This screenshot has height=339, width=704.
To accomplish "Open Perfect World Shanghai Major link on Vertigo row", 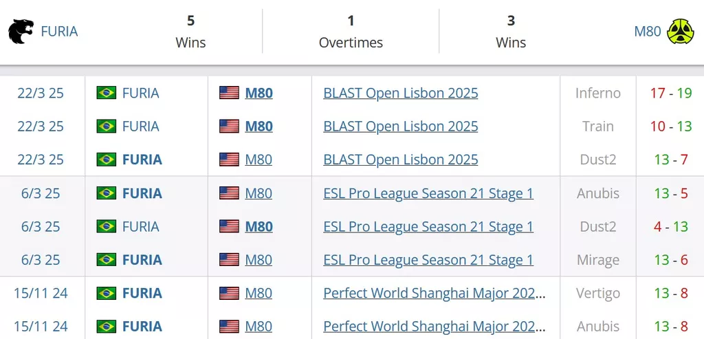I will tap(434, 293).
